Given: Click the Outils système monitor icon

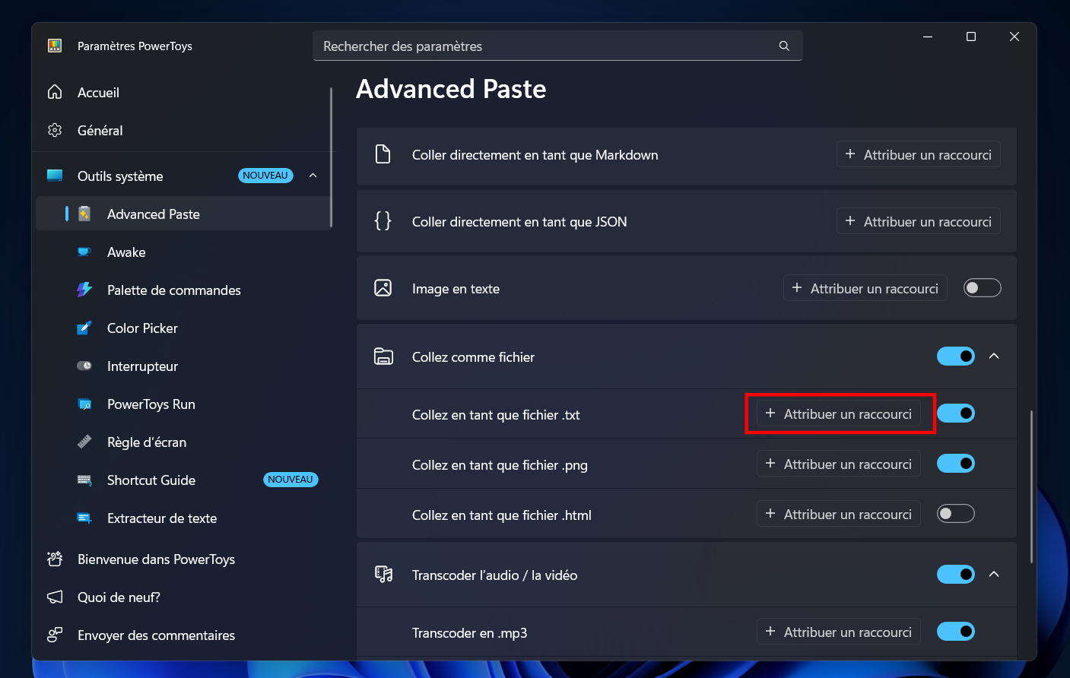Looking at the screenshot, I should (x=55, y=176).
